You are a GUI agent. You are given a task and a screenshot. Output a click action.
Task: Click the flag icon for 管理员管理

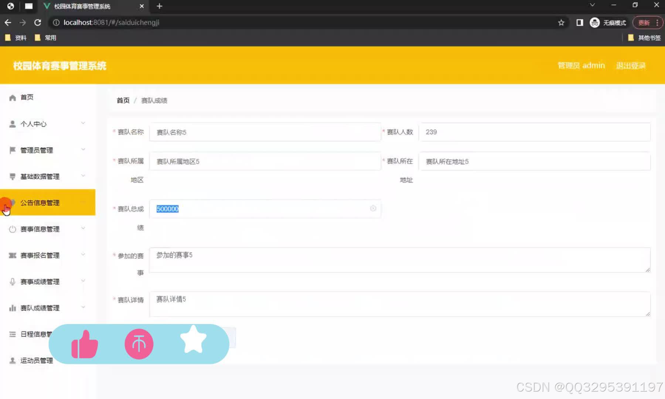[13, 150]
